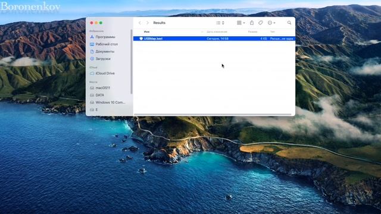Click the DATA disk icon

point(92,95)
